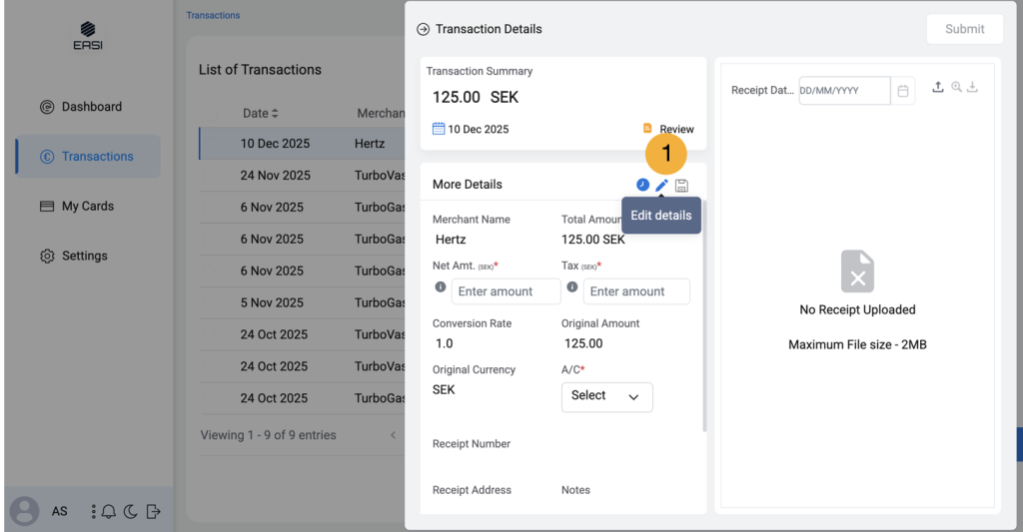
Task: Expand the A/C Select dropdown
Action: pos(606,396)
